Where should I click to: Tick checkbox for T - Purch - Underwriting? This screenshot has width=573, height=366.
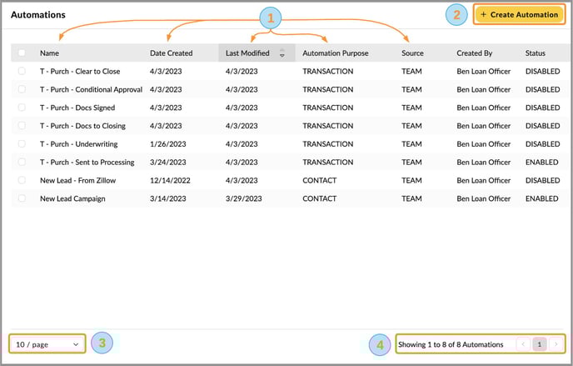[x=22, y=143]
